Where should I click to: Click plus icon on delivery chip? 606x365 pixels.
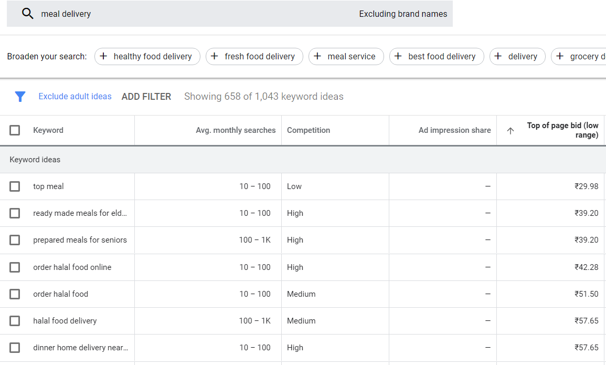(x=498, y=56)
